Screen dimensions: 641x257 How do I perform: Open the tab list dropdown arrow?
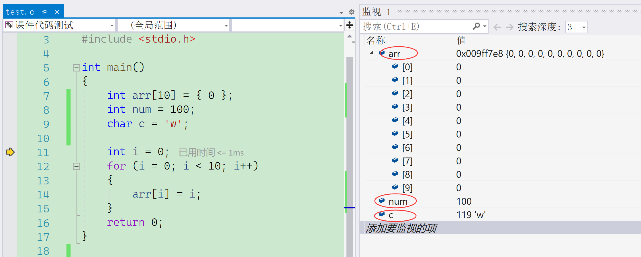point(341,12)
